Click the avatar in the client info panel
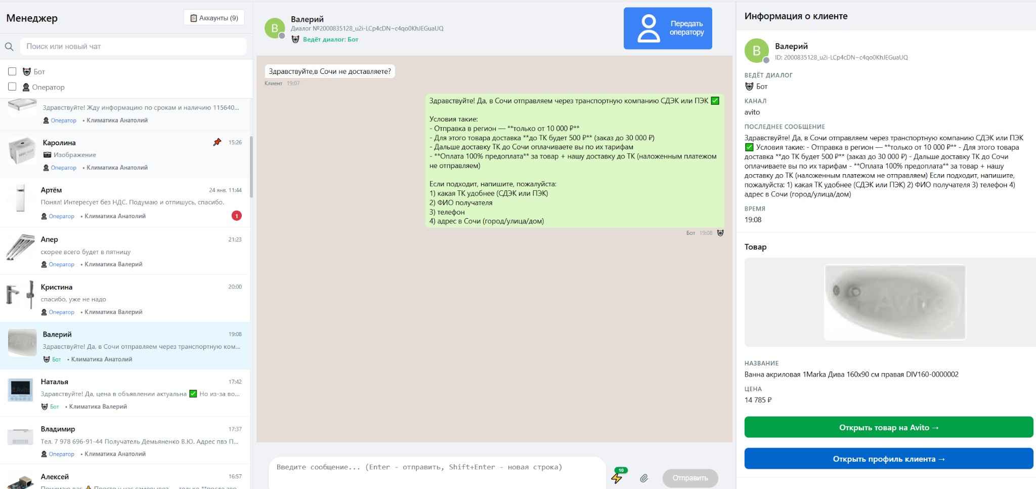1036x489 pixels. point(756,51)
